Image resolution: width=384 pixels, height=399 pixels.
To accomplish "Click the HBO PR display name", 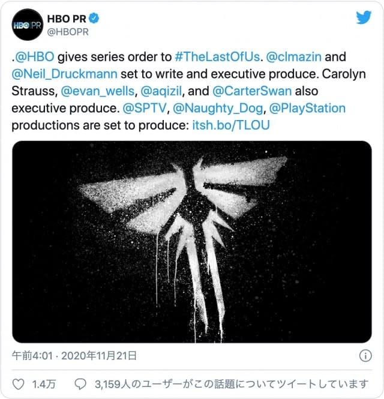I will coord(67,19).
